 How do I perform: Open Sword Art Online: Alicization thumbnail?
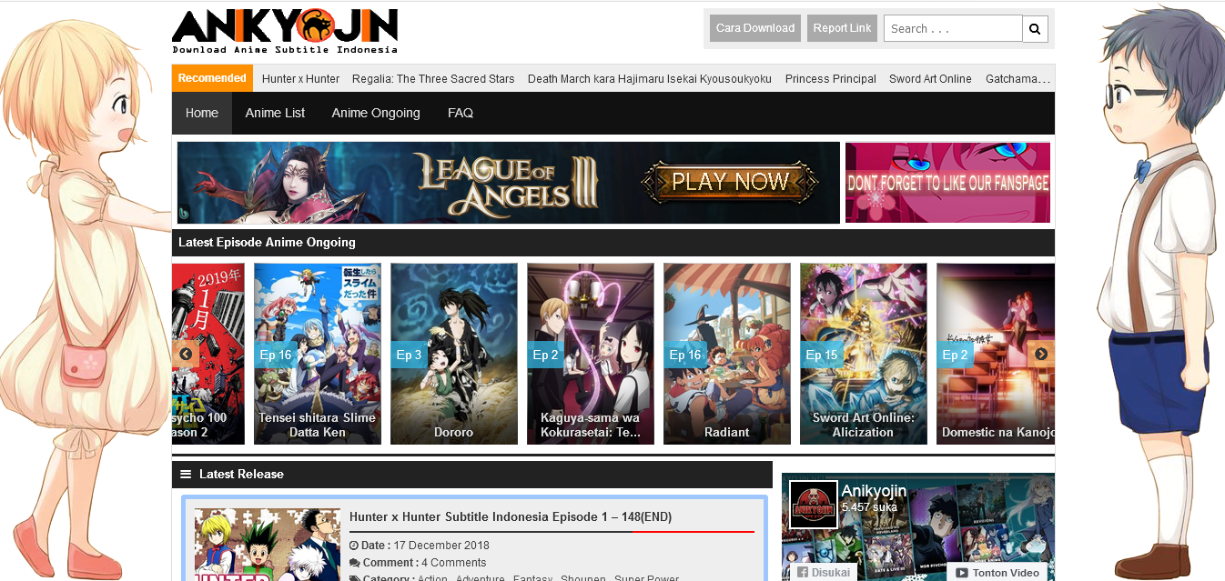[x=863, y=354]
